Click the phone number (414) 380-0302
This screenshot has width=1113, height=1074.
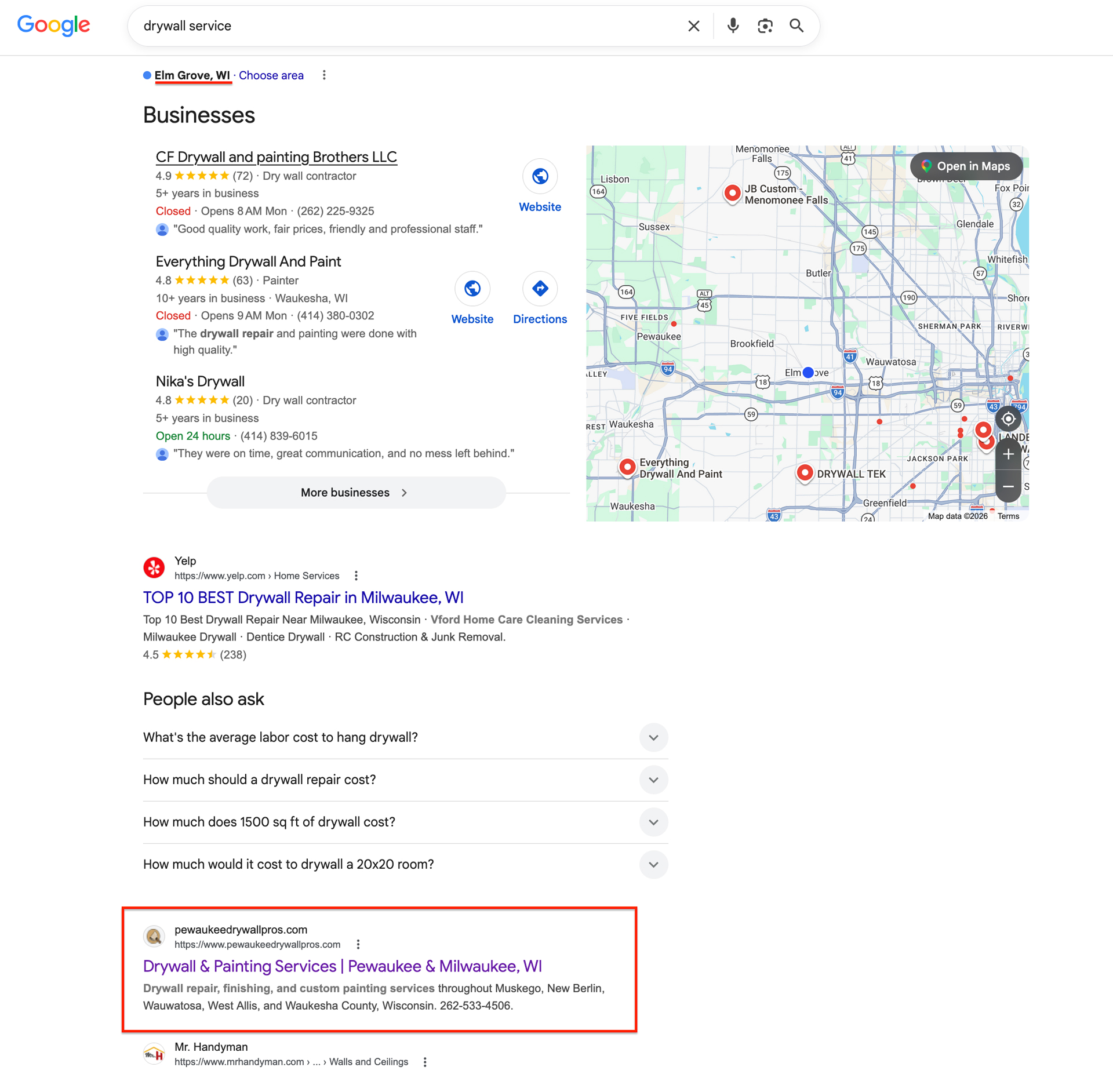coord(336,315)
